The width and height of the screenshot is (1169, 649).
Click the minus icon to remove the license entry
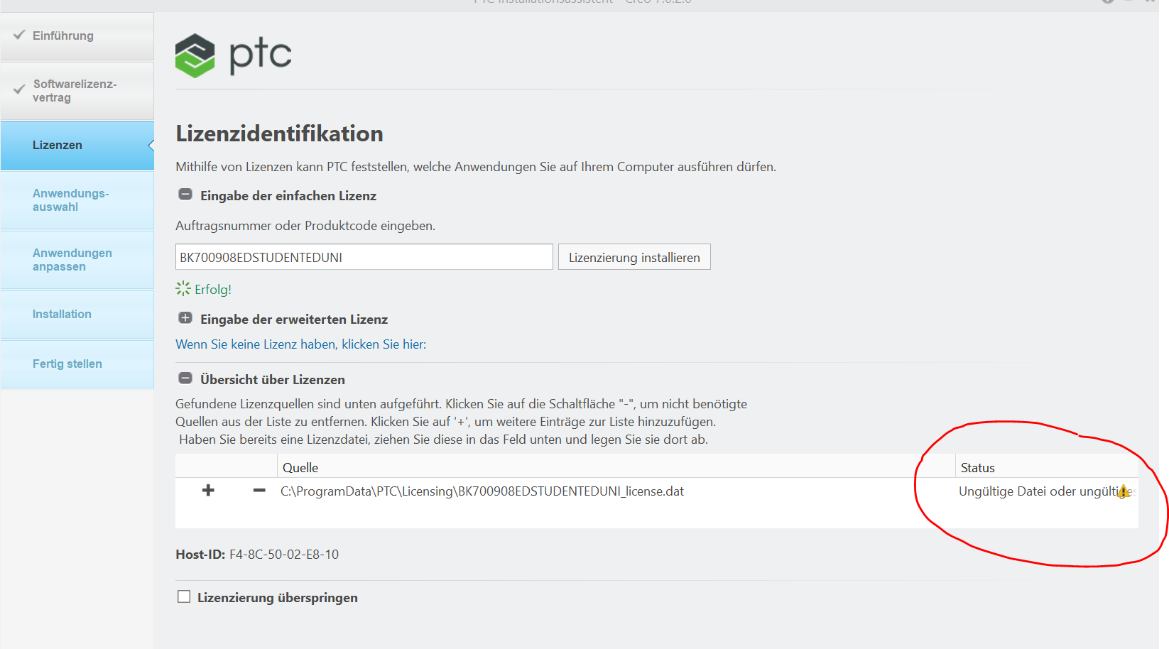[x=259, y=490]
